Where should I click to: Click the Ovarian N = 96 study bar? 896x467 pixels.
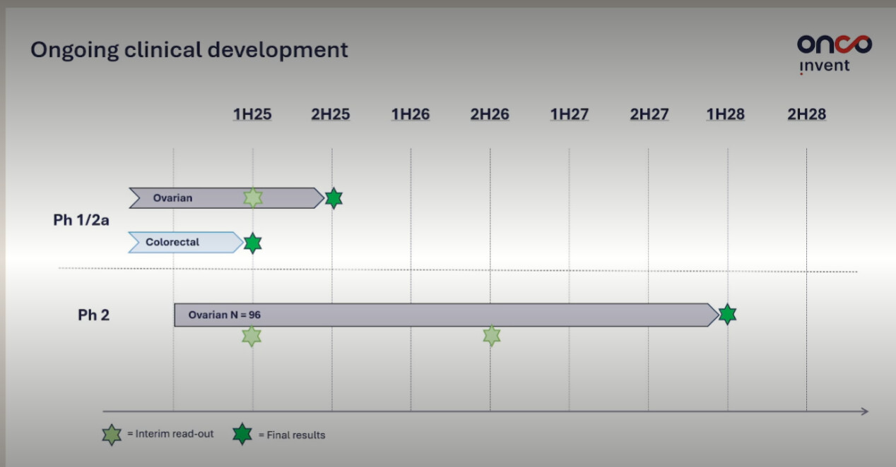(445, 315)
